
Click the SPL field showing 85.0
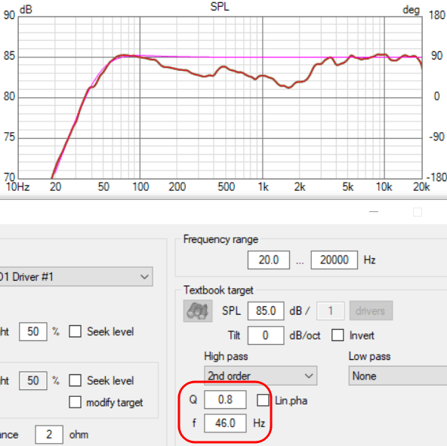[x=266, y=311]
